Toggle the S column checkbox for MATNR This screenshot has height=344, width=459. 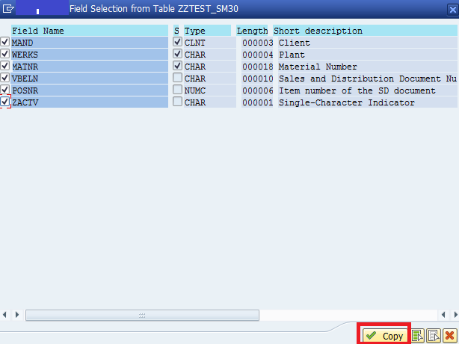pyautogui.click(x=177, y=66)
